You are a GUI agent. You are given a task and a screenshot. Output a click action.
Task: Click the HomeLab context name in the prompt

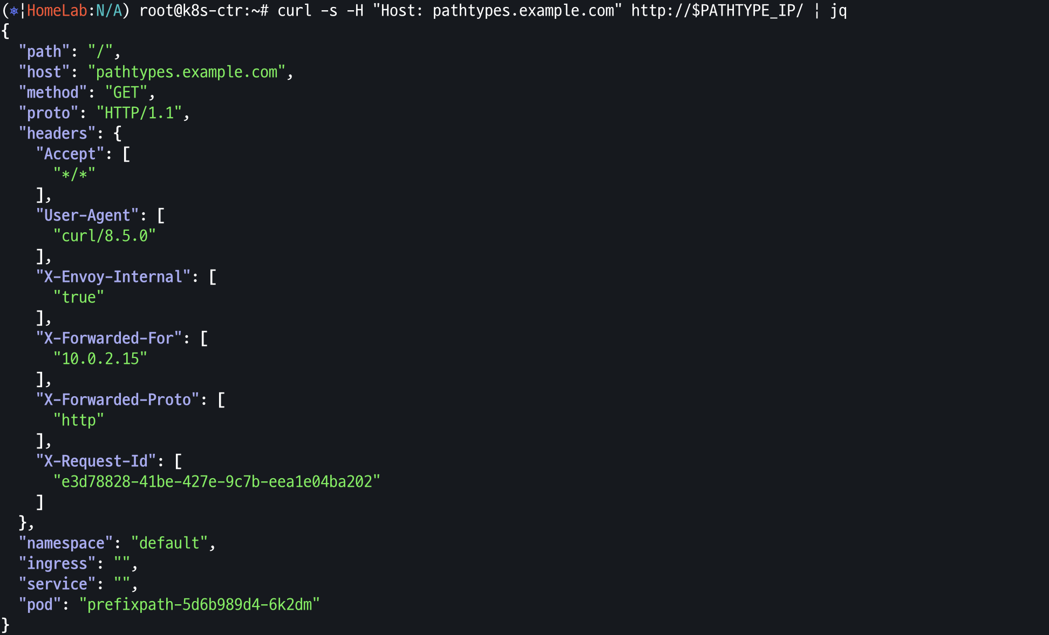[x=57, y=11]
